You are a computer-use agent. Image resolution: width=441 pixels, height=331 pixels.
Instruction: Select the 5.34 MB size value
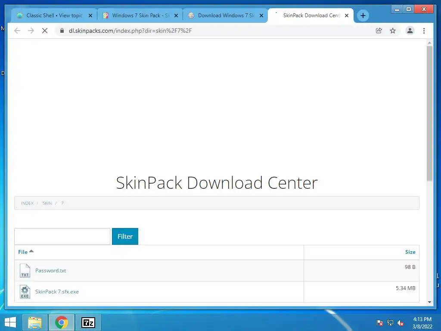pos(405,288)
